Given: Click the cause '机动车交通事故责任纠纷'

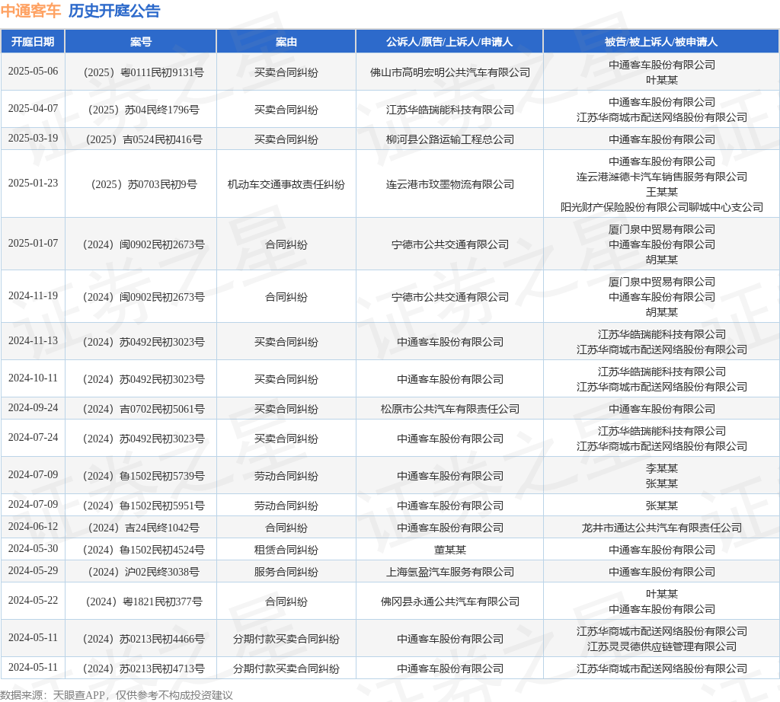Looking at the screenshot, I should [286, 184].
